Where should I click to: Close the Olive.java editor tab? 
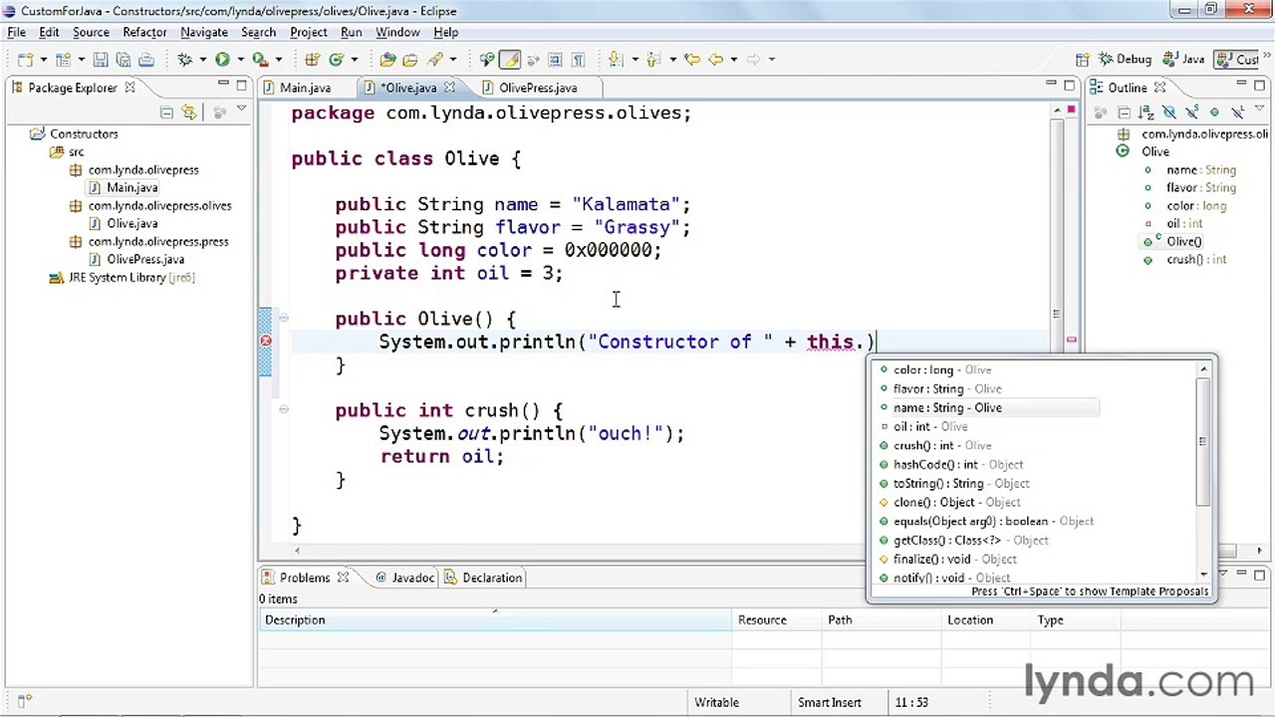[x=449, y=88]
